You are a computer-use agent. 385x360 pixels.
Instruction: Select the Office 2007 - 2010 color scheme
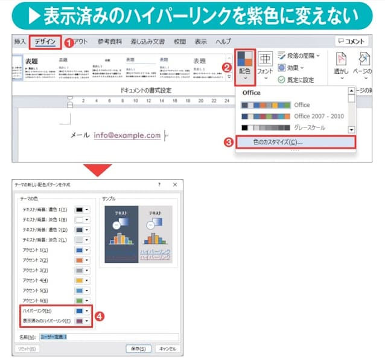pos(292,116)
